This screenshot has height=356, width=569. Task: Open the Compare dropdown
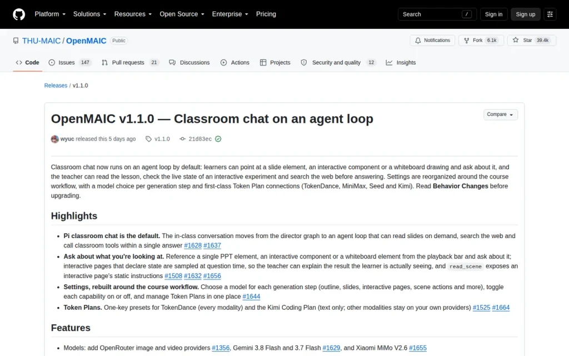tap(501, 115)
